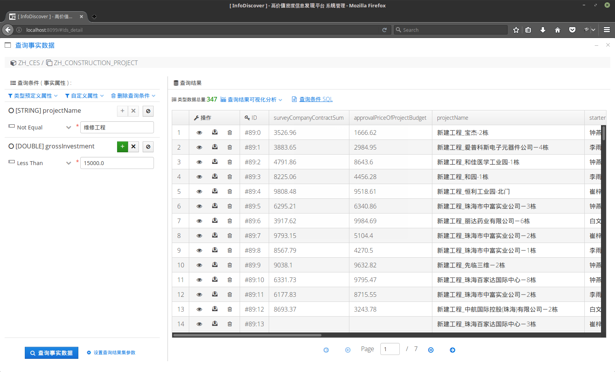
Task: Jump to the last results page
Action: tap(453, 350)
